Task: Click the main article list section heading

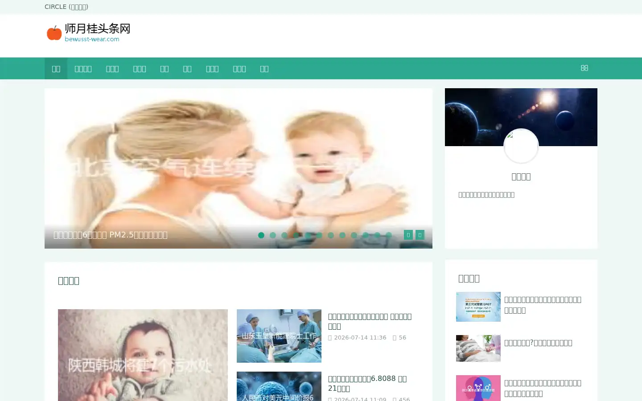Action: click(69, 281)
